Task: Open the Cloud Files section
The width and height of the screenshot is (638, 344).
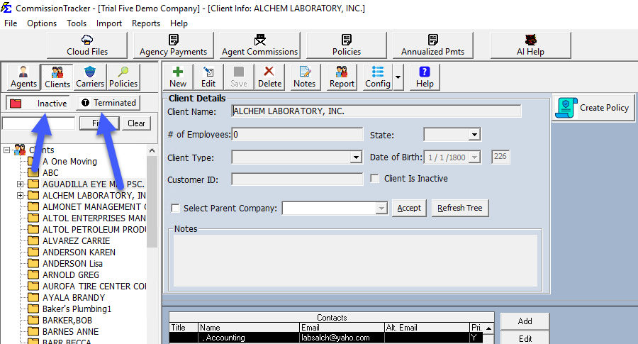Action: click(x=87, y=45)
